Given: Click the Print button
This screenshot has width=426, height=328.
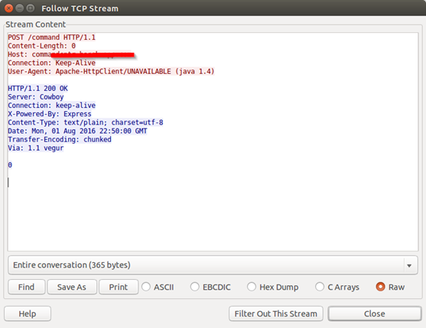Looking at the screenshot, I should 119,287.
